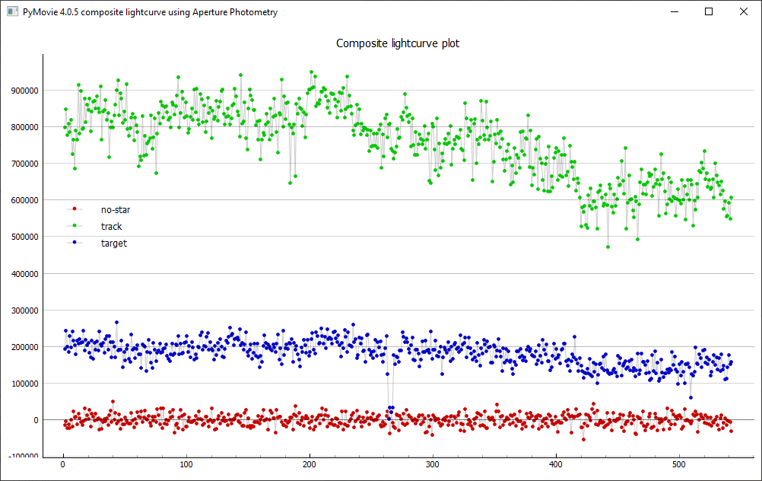The height and width of the screenshot is (481, 762).
Task: Select the 'target' legend label
Action: click(x=113, y=243)
